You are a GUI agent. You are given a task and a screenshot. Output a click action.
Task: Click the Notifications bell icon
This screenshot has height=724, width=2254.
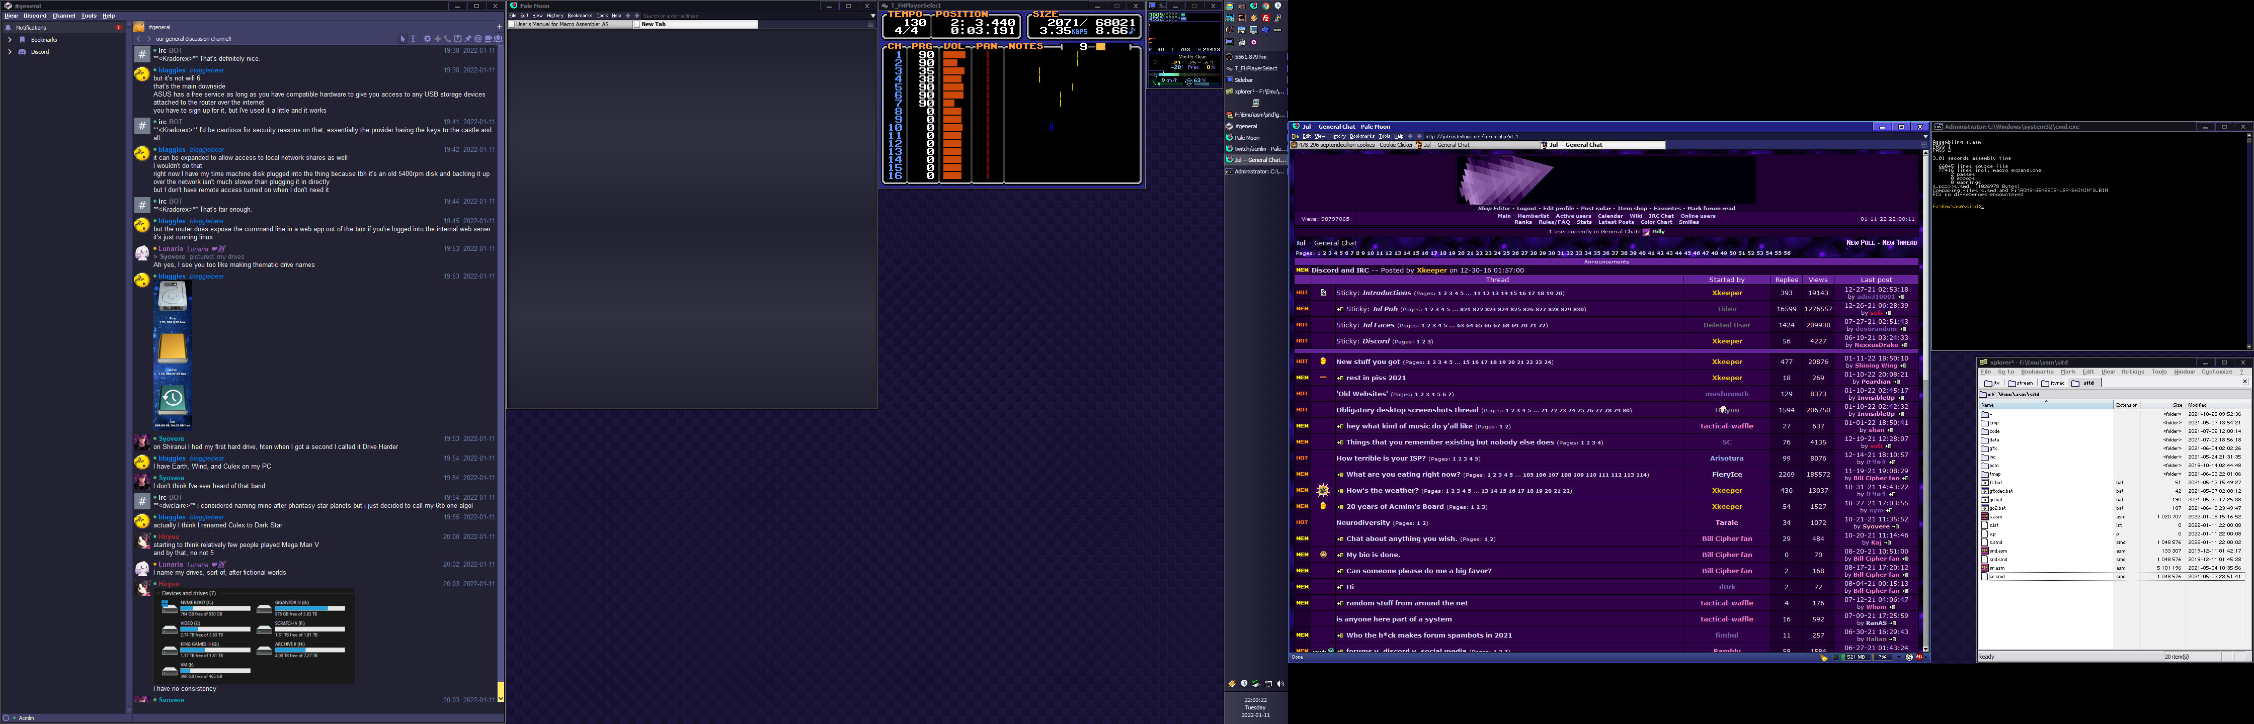[8, 27]
